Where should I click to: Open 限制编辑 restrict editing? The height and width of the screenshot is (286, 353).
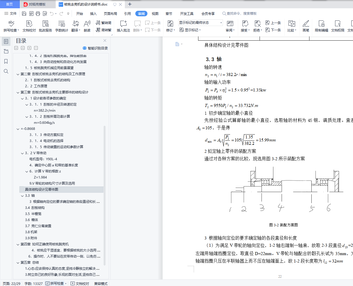[x=321, y=26]
